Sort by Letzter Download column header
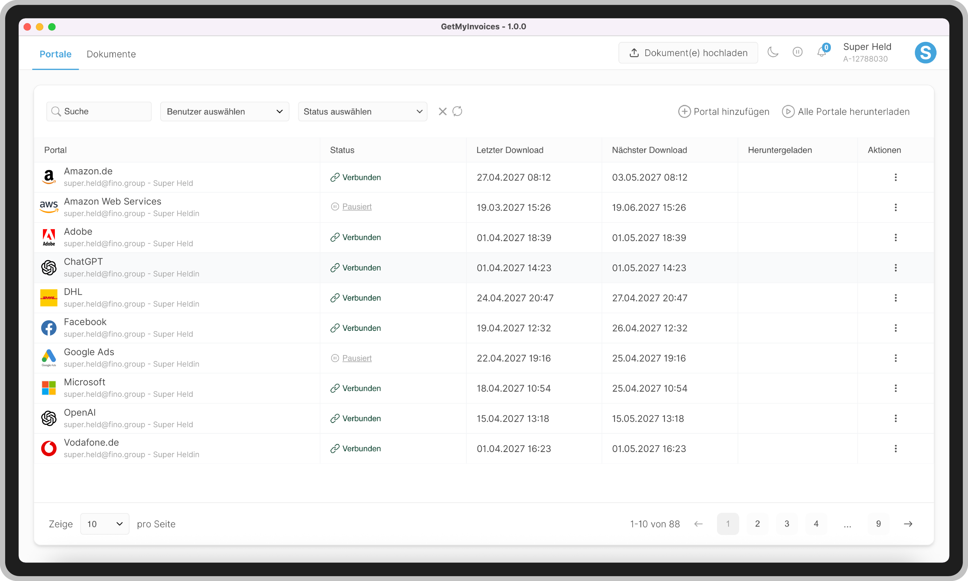 pyautogui.click(x=510, y=150)
